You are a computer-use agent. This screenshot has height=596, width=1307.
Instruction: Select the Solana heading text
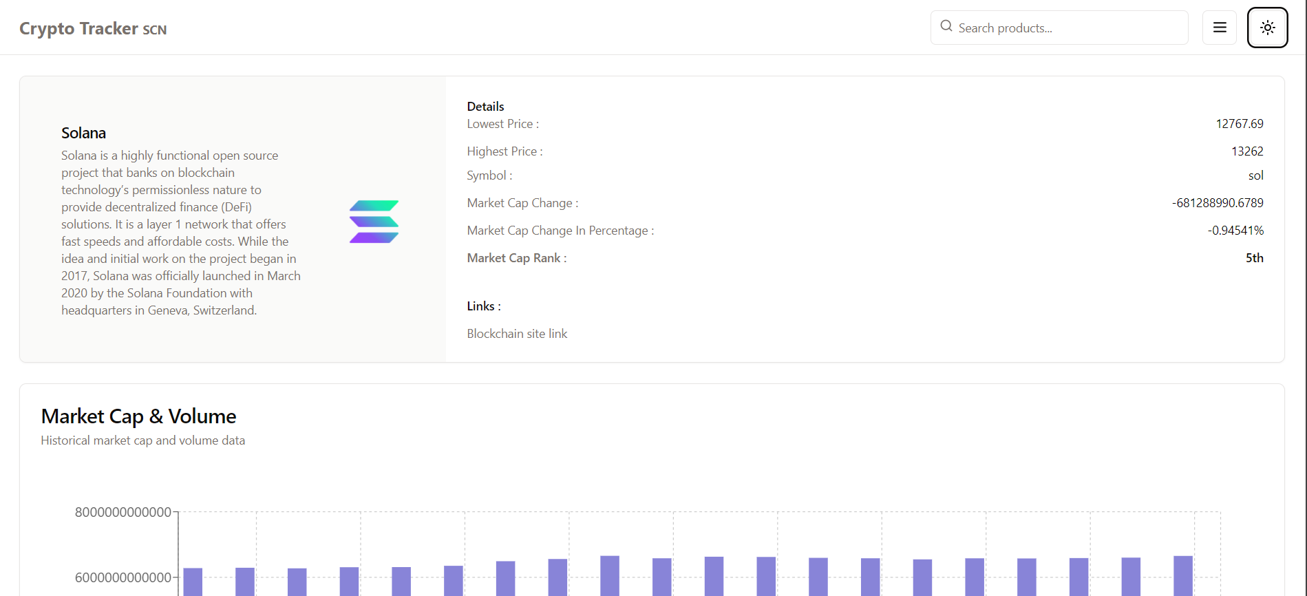[x=83, y=133]
